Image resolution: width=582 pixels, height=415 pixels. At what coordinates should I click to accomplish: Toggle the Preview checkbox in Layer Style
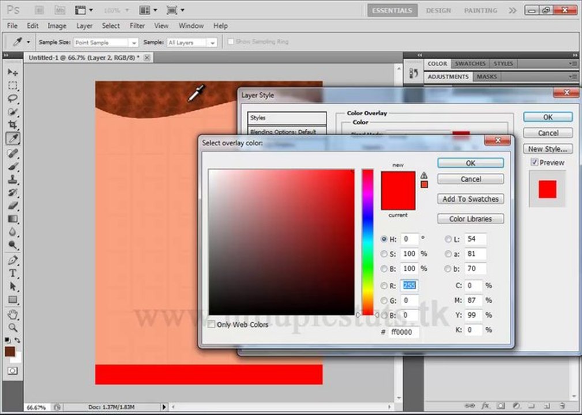[534, 162]
